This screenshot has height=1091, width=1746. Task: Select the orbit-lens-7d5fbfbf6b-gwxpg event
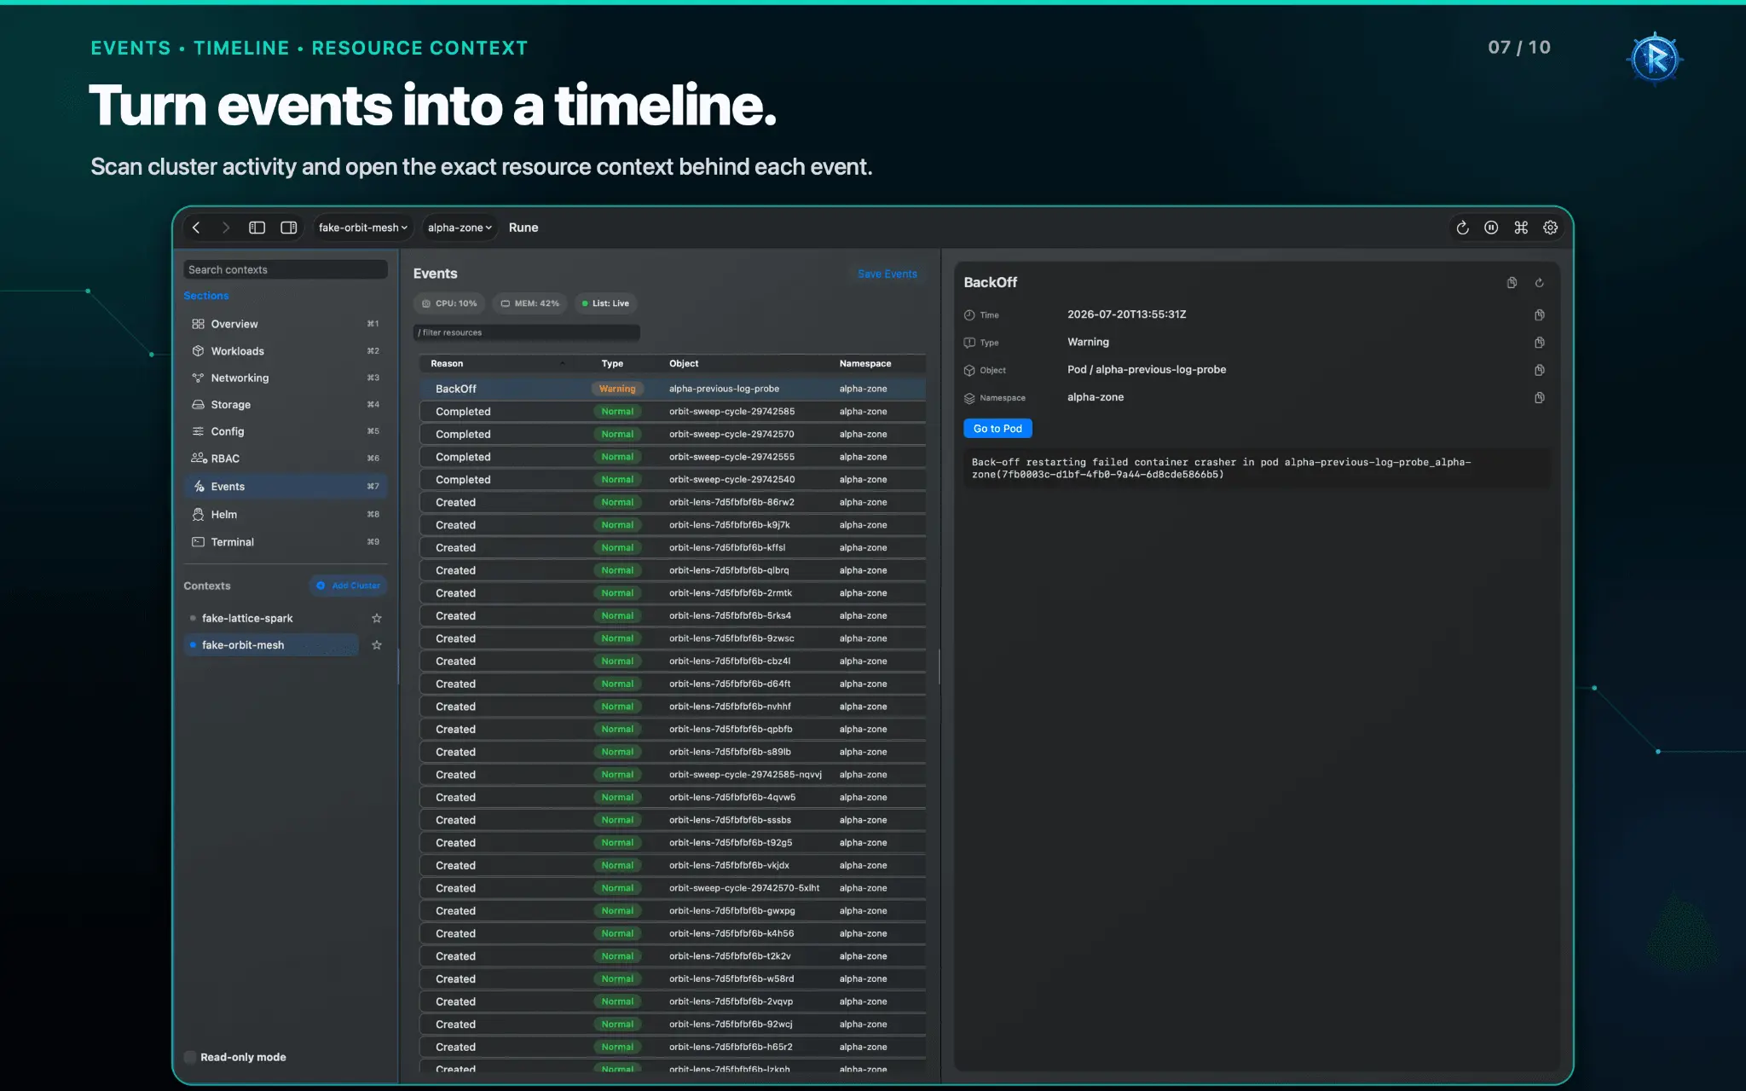click(x=673, y=911)
